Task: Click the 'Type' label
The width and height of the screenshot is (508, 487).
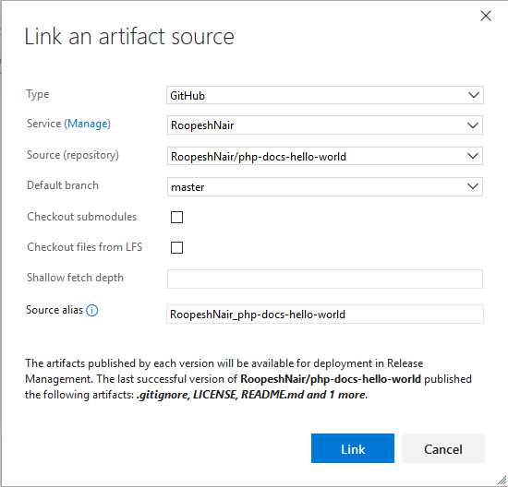Action: click(x=38, y=94)
